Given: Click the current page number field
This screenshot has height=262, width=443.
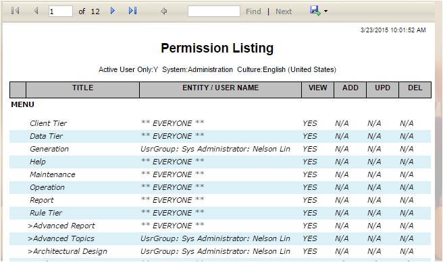Looking at the screenshot, I should click(61, 11).
